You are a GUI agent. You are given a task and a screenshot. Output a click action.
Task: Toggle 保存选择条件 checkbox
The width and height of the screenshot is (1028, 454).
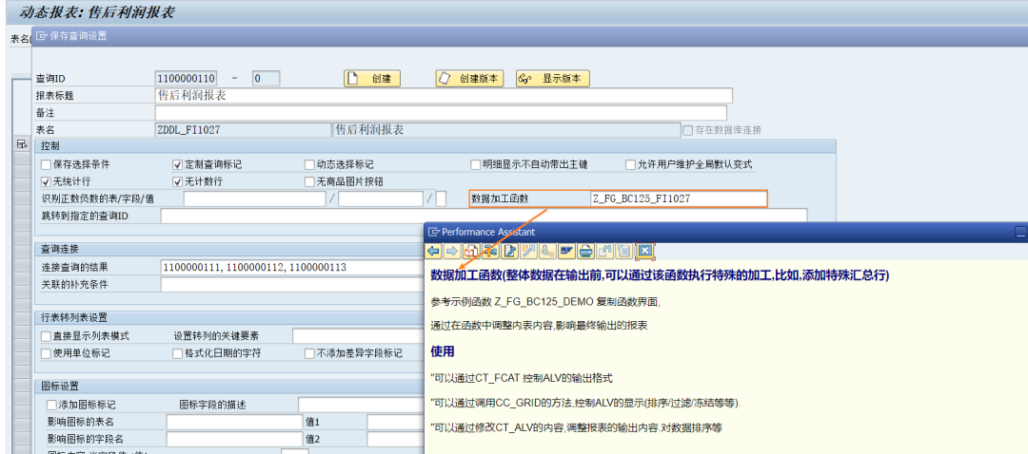[46, 165]
